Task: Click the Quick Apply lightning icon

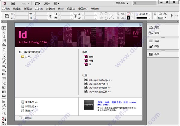Action: pos(172,16)
